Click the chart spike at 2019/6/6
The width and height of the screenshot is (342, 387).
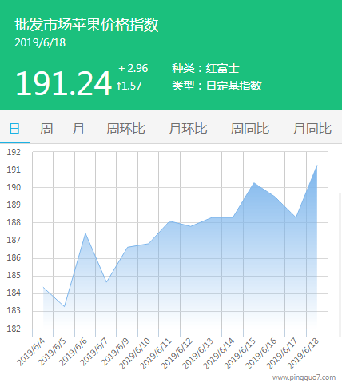point(85,233)
